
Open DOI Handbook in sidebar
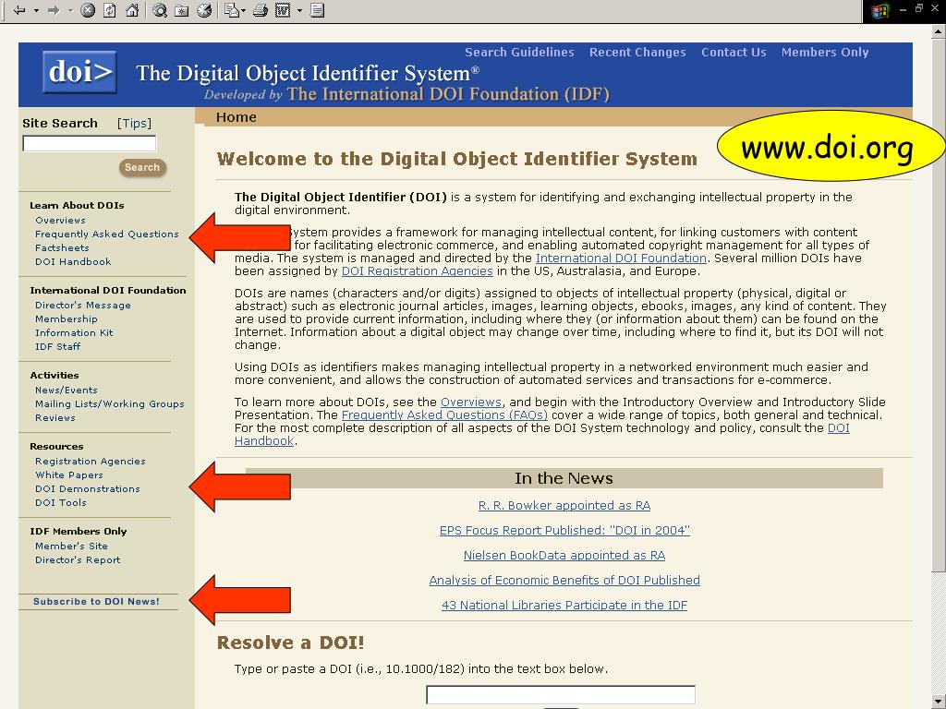(x=73, y=261)
